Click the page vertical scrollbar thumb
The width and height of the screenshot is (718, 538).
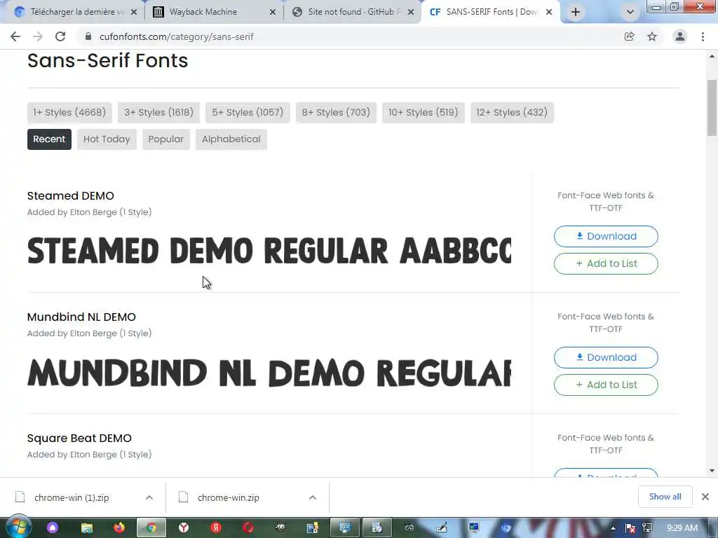(712, 108)
